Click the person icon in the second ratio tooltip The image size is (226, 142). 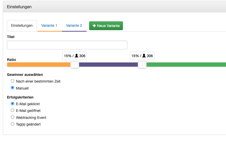[144, 56]
